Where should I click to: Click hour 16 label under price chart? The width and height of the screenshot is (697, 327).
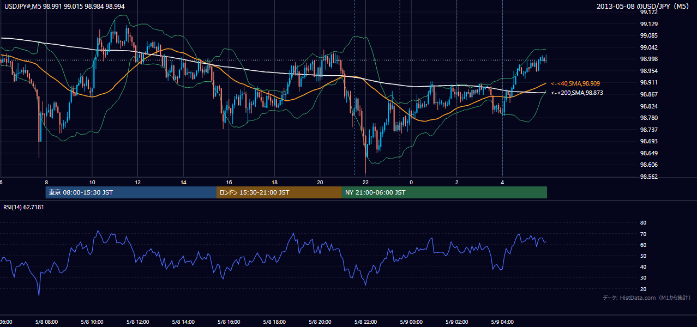pos(229,182)
